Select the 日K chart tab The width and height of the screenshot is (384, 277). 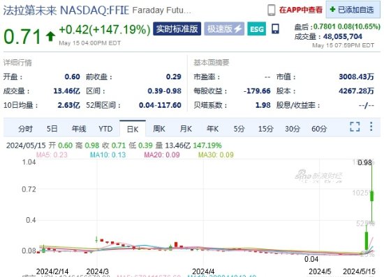click(x=133, y=129)
